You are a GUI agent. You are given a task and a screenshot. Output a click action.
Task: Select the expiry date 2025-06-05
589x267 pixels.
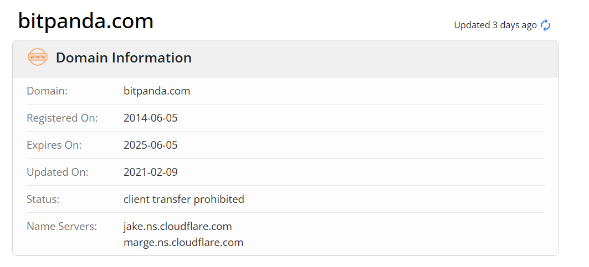[x=151, y=145]
